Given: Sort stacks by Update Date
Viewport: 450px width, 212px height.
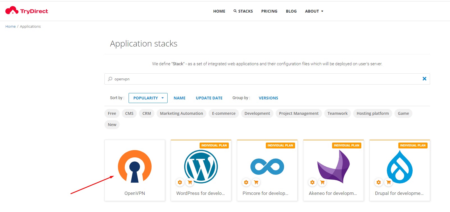Looking at the screenshot, I should point(209,98).
